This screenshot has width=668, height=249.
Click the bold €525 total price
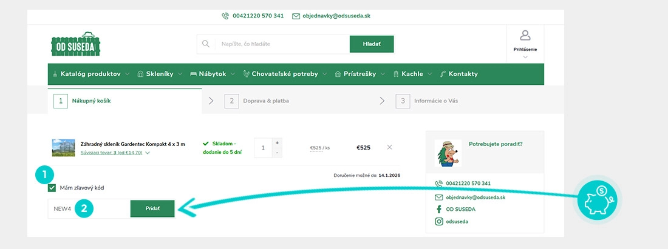(363, 148)
